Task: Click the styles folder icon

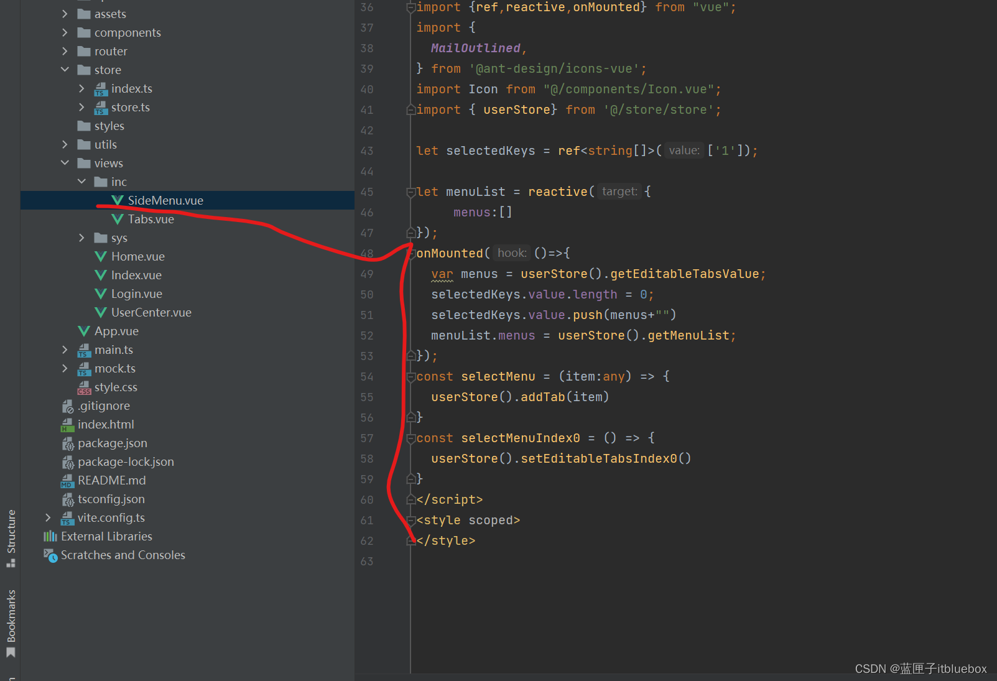Action: [x=84, y=126]
